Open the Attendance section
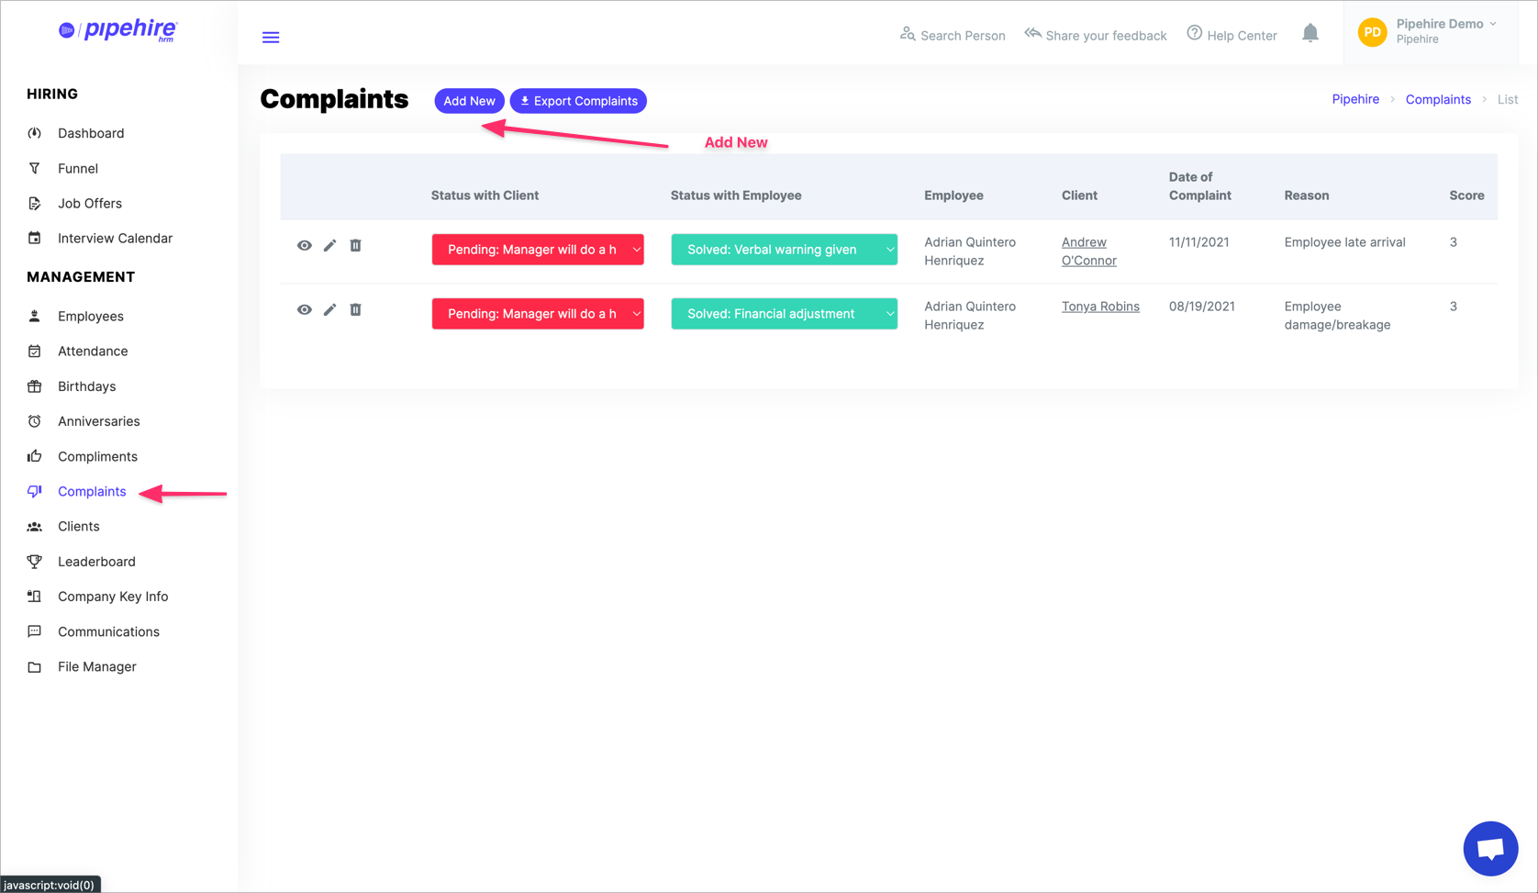1538x893 pixels. click(93, 351)
